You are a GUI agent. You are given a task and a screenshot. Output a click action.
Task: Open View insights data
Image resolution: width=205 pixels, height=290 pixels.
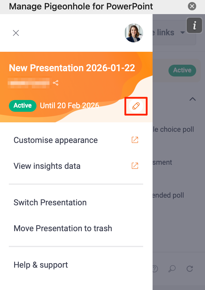[x=47, y=166]
